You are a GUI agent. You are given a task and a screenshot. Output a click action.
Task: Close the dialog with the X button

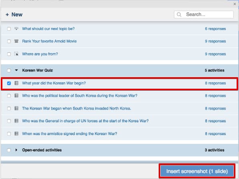235,4
